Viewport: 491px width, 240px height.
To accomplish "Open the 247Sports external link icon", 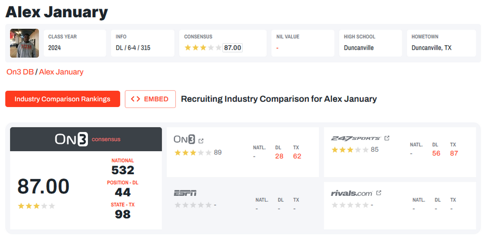I will 387,138.
